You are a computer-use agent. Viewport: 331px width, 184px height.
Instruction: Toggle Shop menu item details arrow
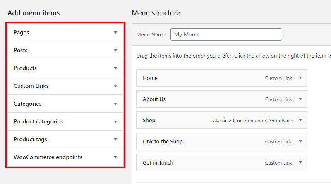click(x=300, y=120)
